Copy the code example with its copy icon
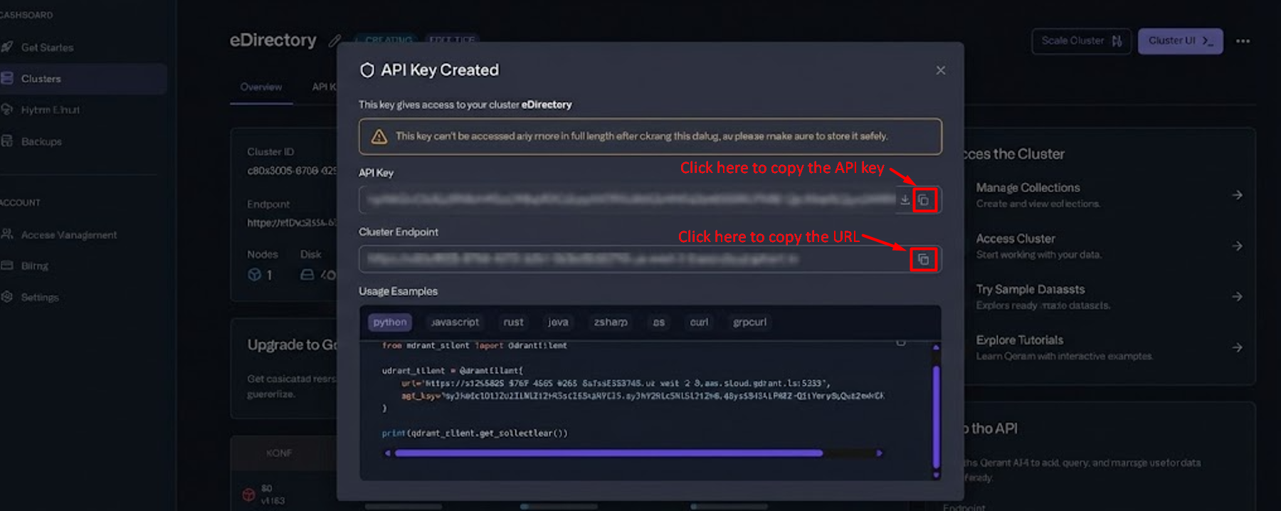 click(x=900, y=343)
